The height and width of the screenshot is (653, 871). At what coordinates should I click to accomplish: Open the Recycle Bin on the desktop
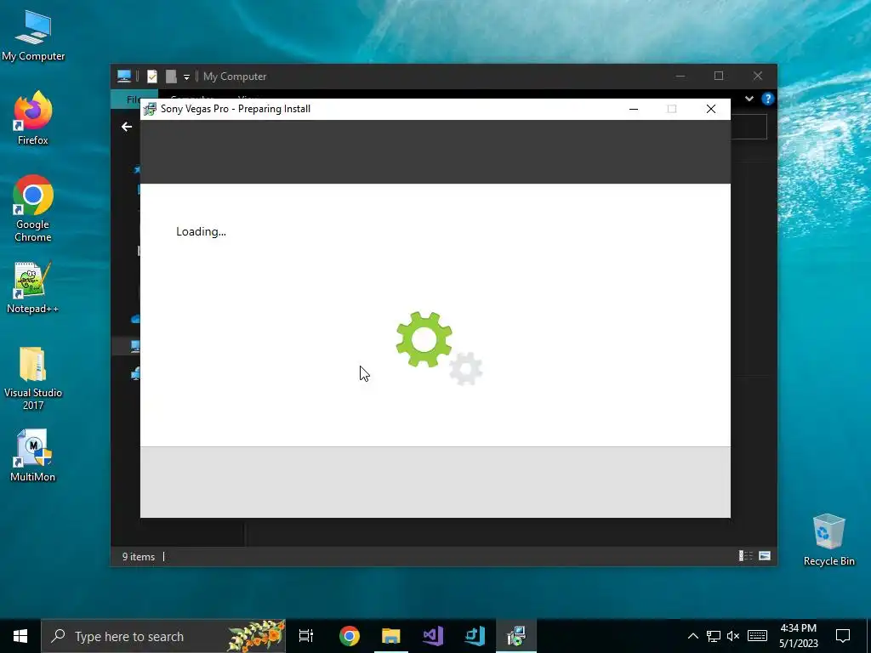point(828,540)
